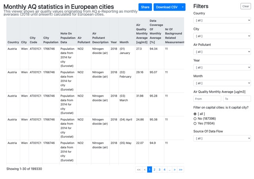Select the No (187396) capital city radio

pyautogui.click(x=195, y=119)
